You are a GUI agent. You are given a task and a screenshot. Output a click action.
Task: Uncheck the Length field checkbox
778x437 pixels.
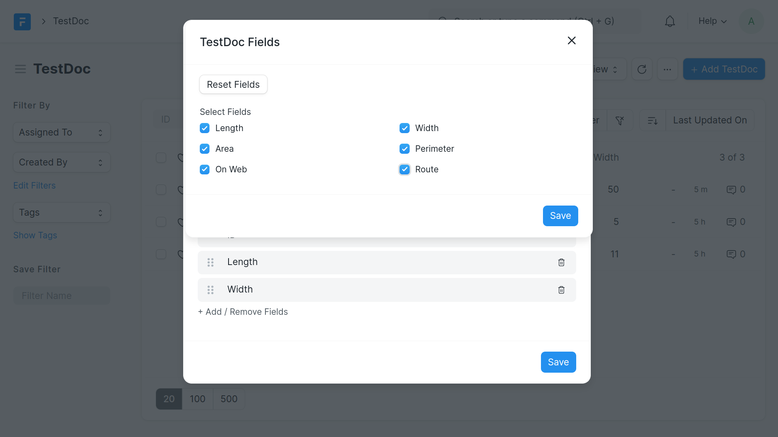point(205,128)
